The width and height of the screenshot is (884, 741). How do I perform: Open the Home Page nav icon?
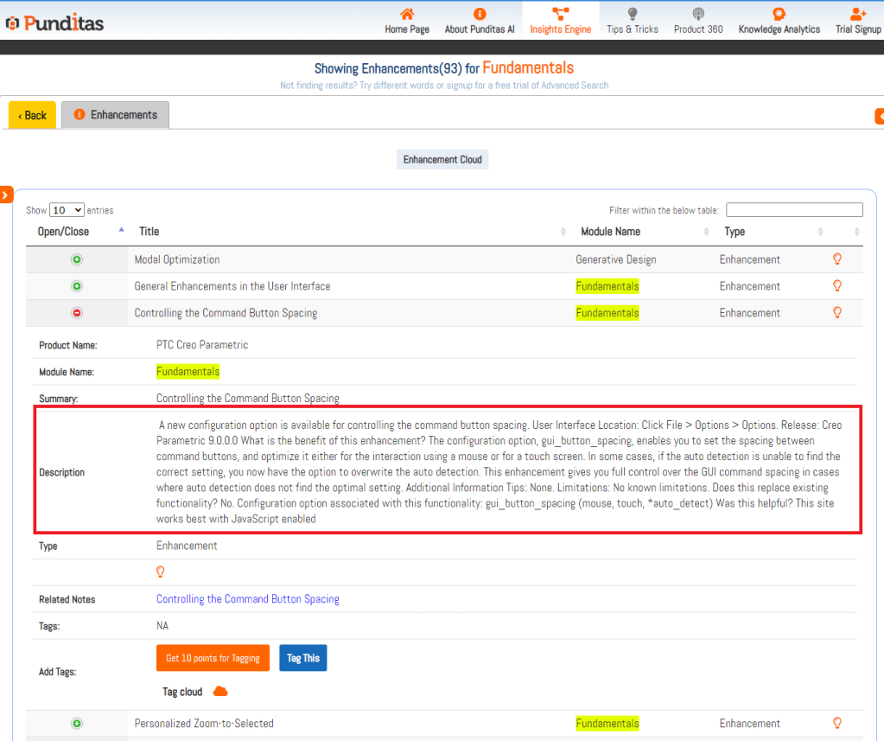pos(407,14)
